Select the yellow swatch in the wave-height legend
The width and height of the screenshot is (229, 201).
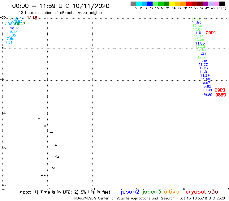click(x=172, y=4)
